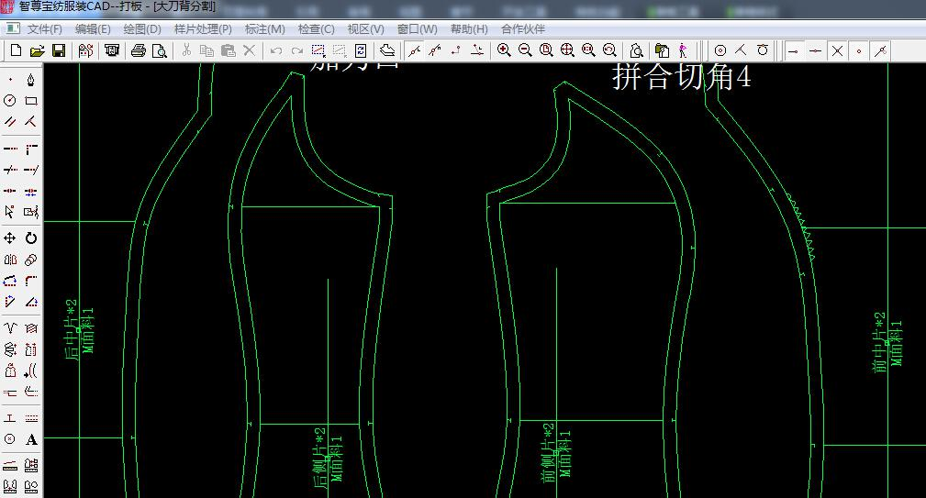Open the 样片处理(P) menu
The width and height of the screenshot is (926, 498).
click(x=203, y=29)
